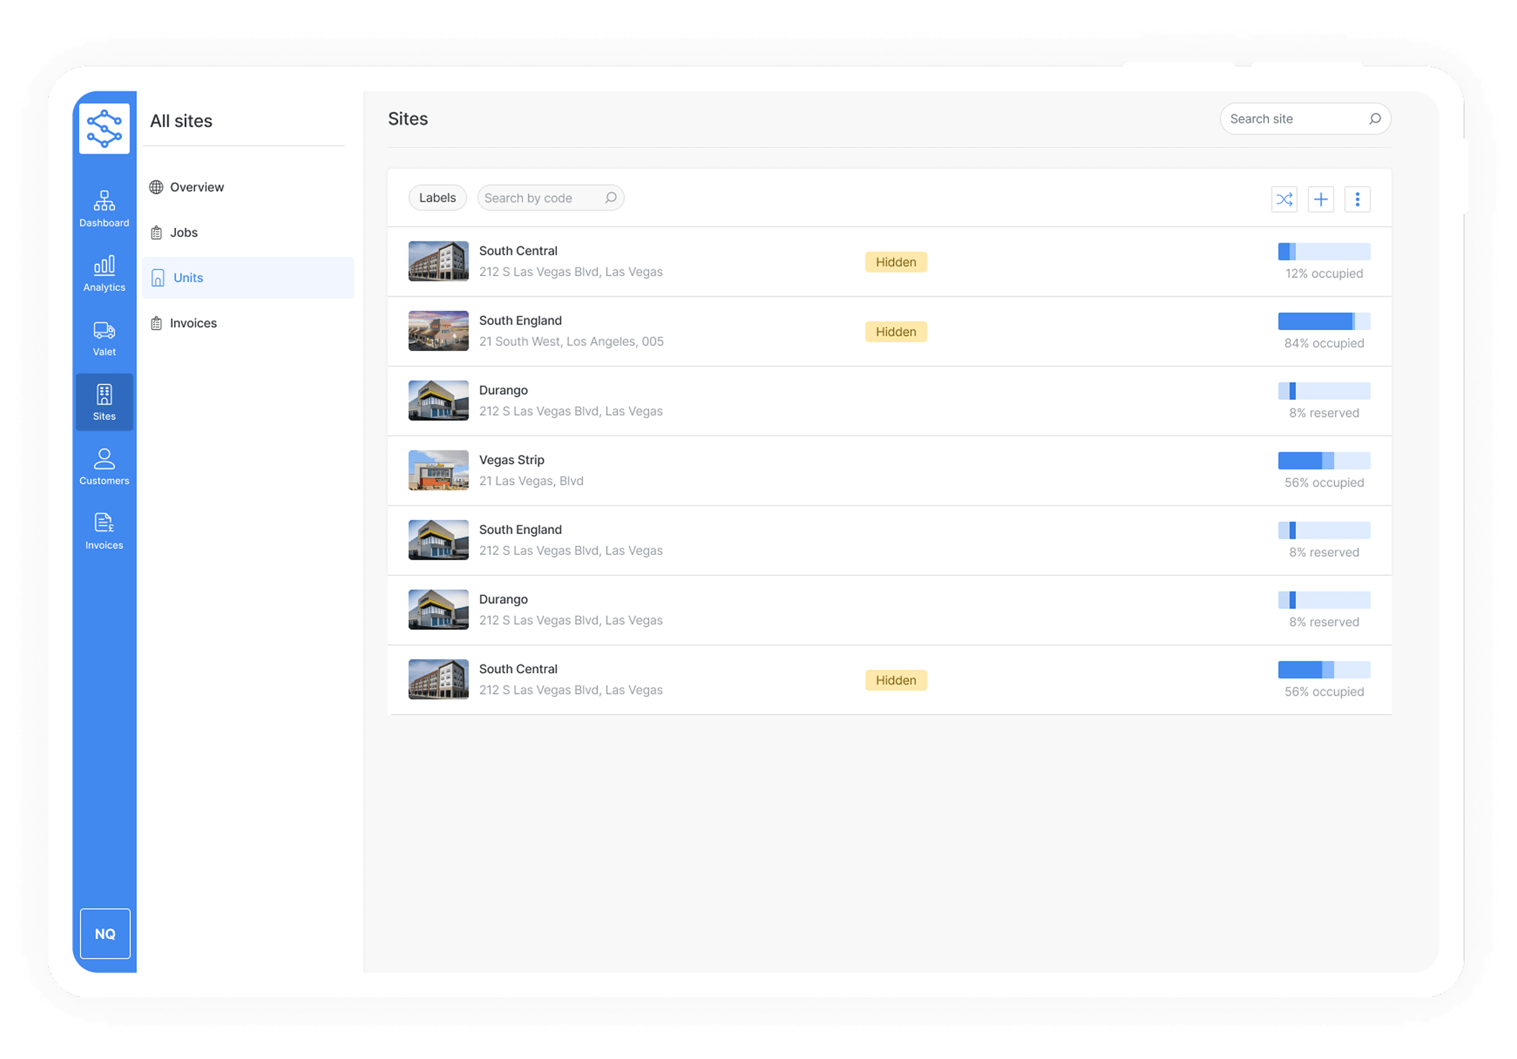
Task: Click the Vegas Strip site name
Action: (512, 460)
